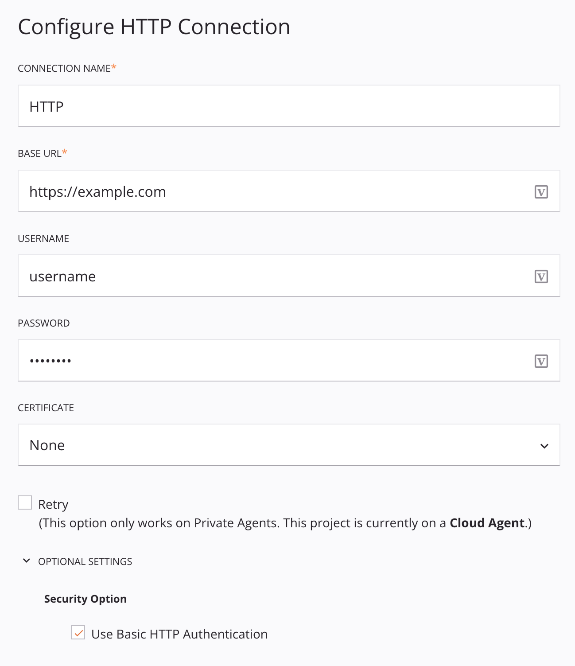Open the Certificate dropdown showing None
This screenshot has width=575, height=666.
pos(288,445)
